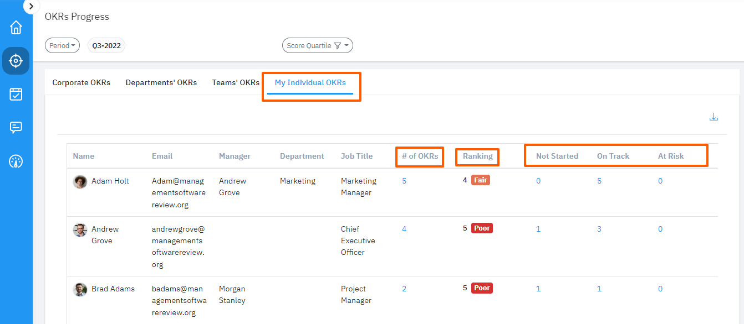Switch to the Corporate OKRs tab
Image resolution: width=744 pixels, height=324 pixels.
(x=81, y=82)
